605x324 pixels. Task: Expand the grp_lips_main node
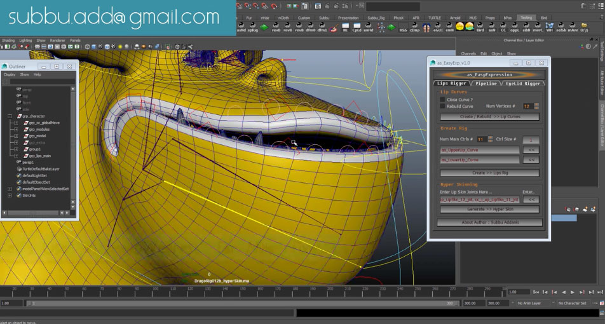click(x=17, y=156)
